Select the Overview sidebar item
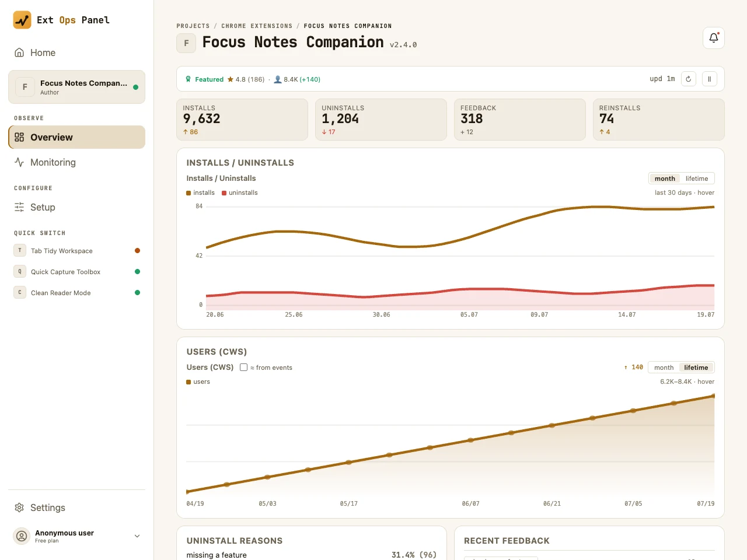The image size is (747, 560). tap(76, 137)
